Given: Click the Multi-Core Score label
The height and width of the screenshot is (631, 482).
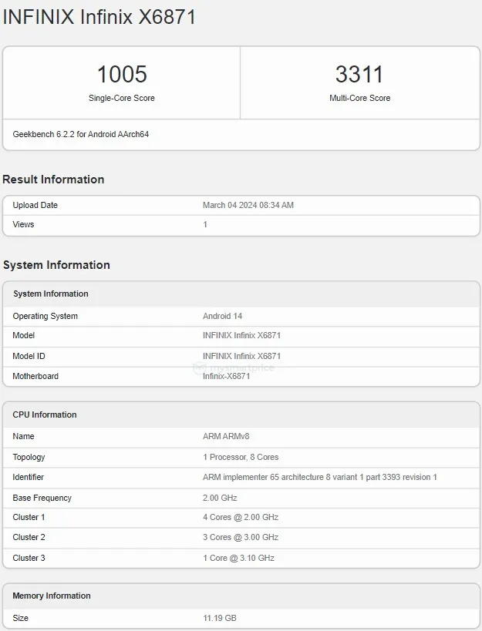Looking at the screenshot, I should (x=359, y=98).
